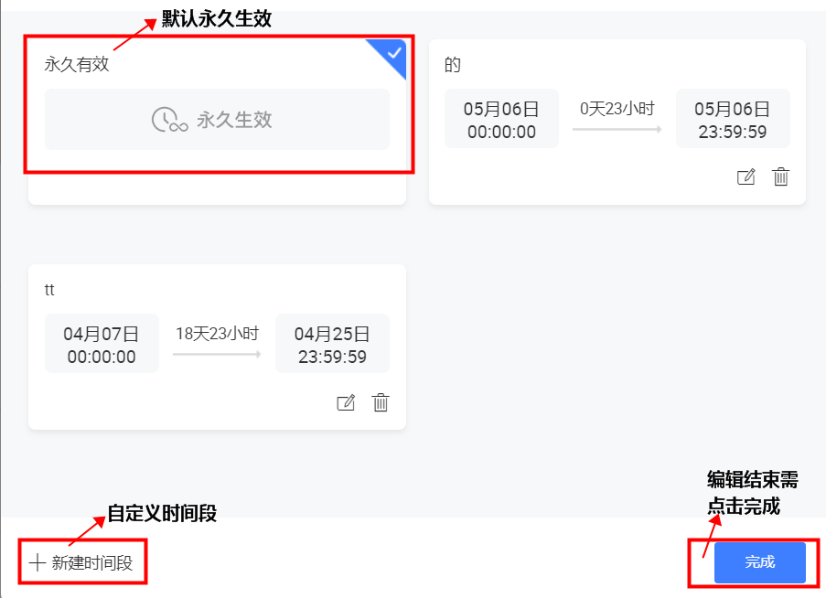Select the 的 time period card
This screenshot has height=598, width=826.
(617, 123)
